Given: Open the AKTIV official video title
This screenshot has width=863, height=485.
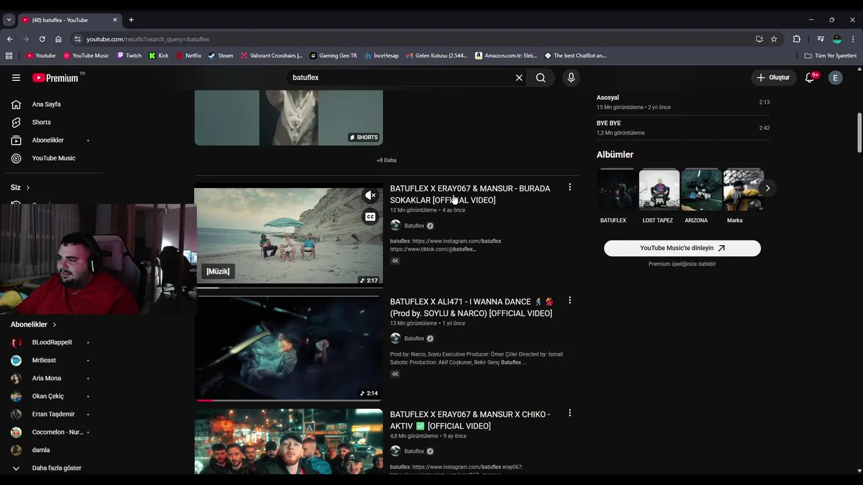Looking at the screenshot, I should click(470, 420).
